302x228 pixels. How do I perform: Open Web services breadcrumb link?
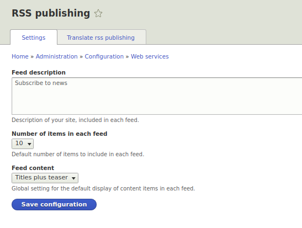[150, 56]
